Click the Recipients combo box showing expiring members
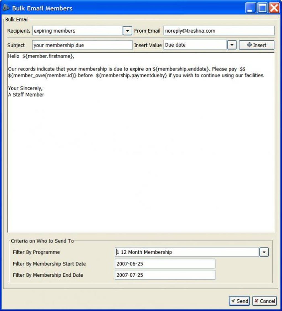This screenshot has width=282, height=311. point(77,31)
